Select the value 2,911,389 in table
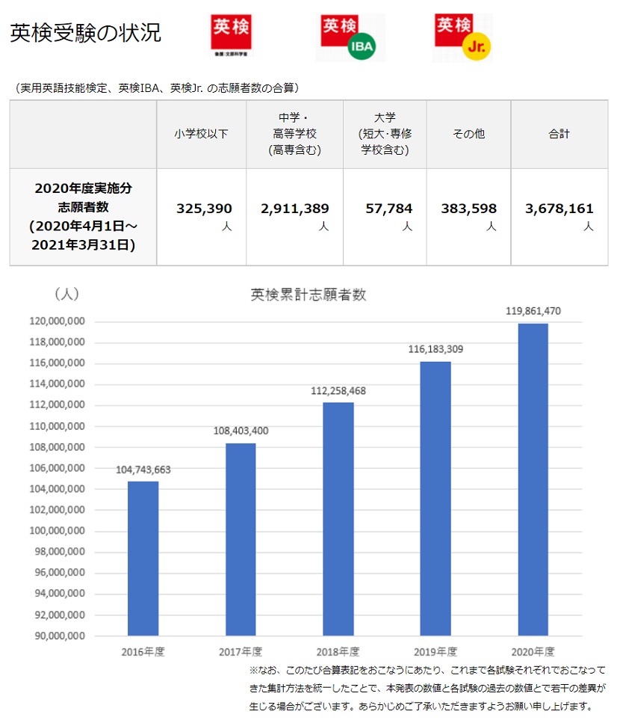Viewport: 617px width, 720px height. (294, 209)
